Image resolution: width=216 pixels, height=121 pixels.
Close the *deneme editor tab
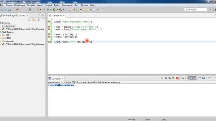click(64, 15)
